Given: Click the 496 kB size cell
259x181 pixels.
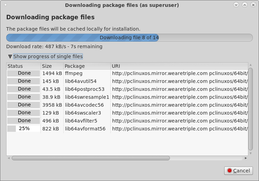Looking at the screenshot, I should (x=51, y=121).
